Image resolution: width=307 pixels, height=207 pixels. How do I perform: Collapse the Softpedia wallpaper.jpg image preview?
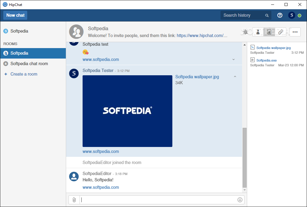[x=235, y=77]
